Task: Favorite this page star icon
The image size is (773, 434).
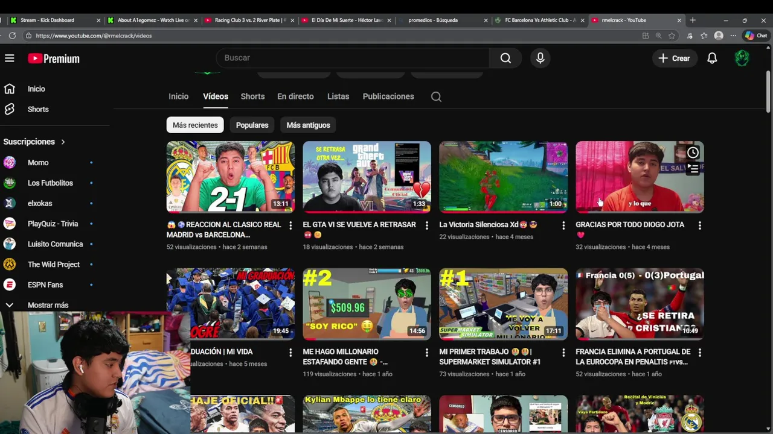Action: click(x=672, y=36)
